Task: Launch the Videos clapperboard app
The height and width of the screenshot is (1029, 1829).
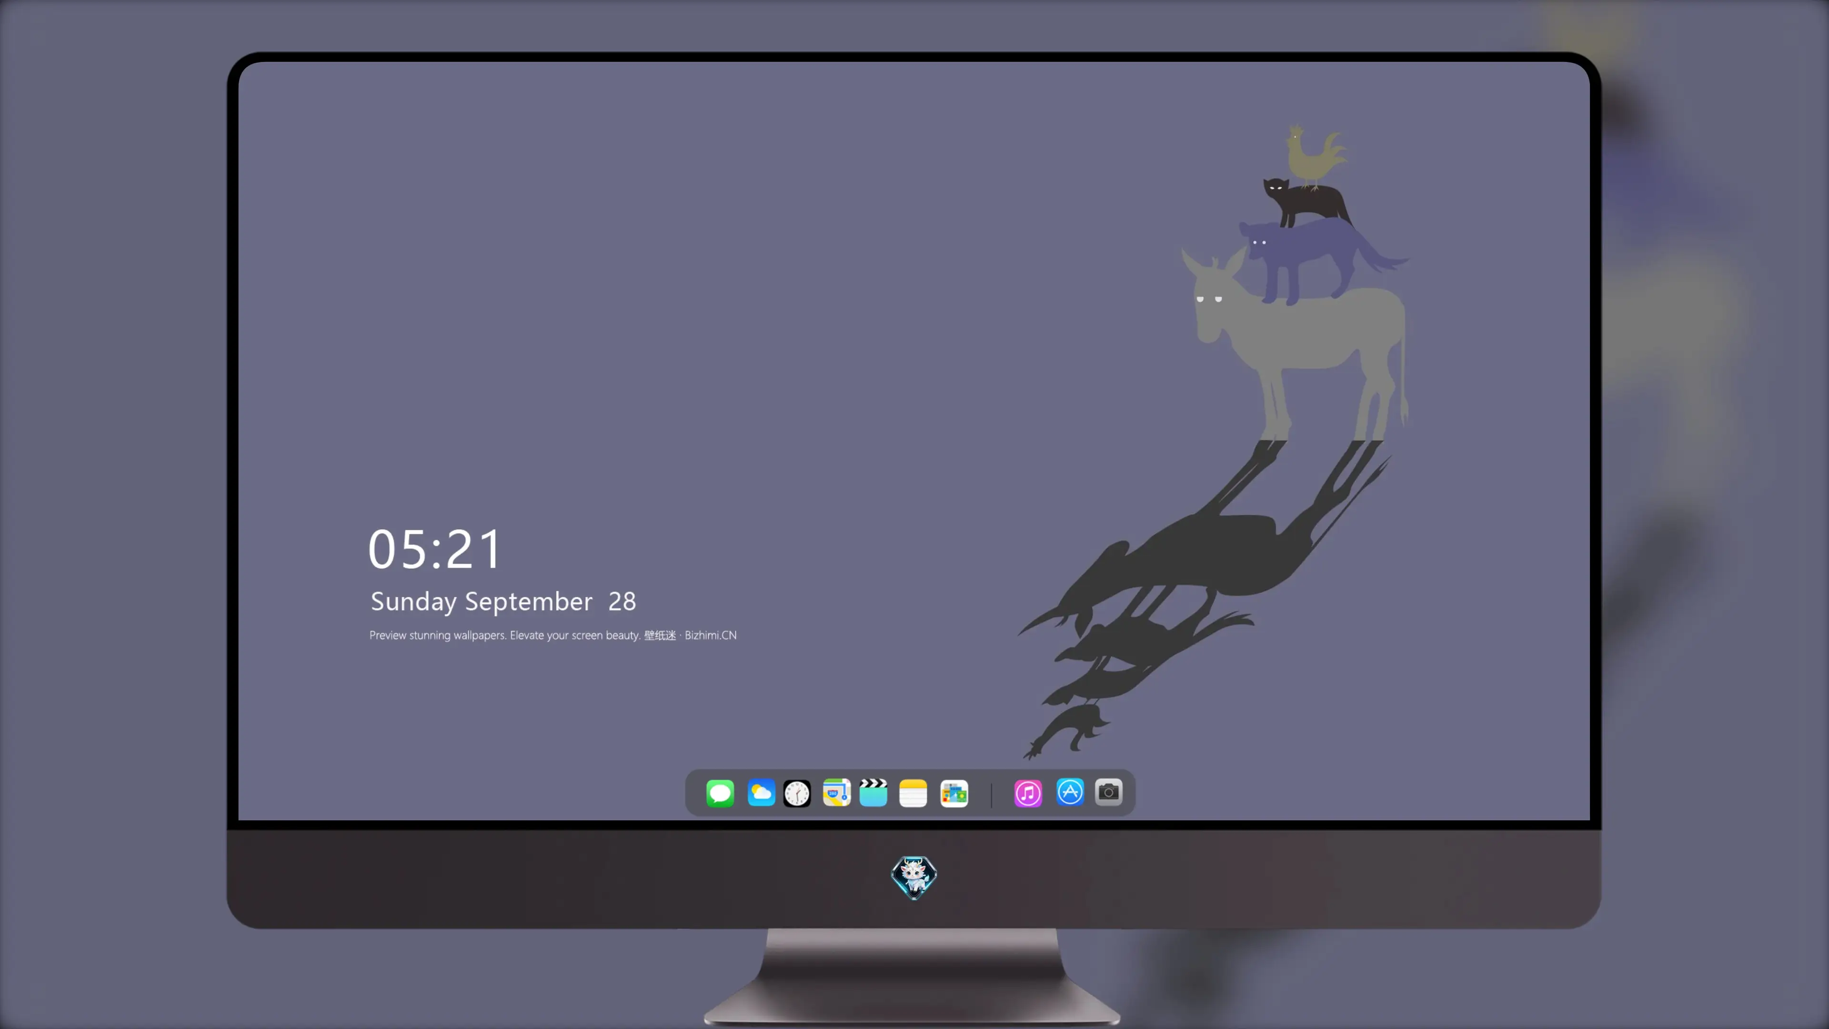Action: point(874,793)
